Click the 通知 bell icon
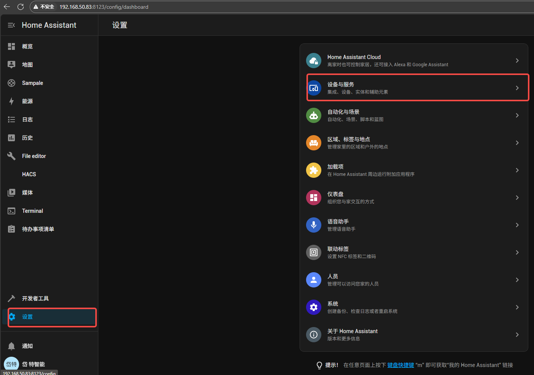This screenshot has width=534, height=375. (x=11, y=346)
